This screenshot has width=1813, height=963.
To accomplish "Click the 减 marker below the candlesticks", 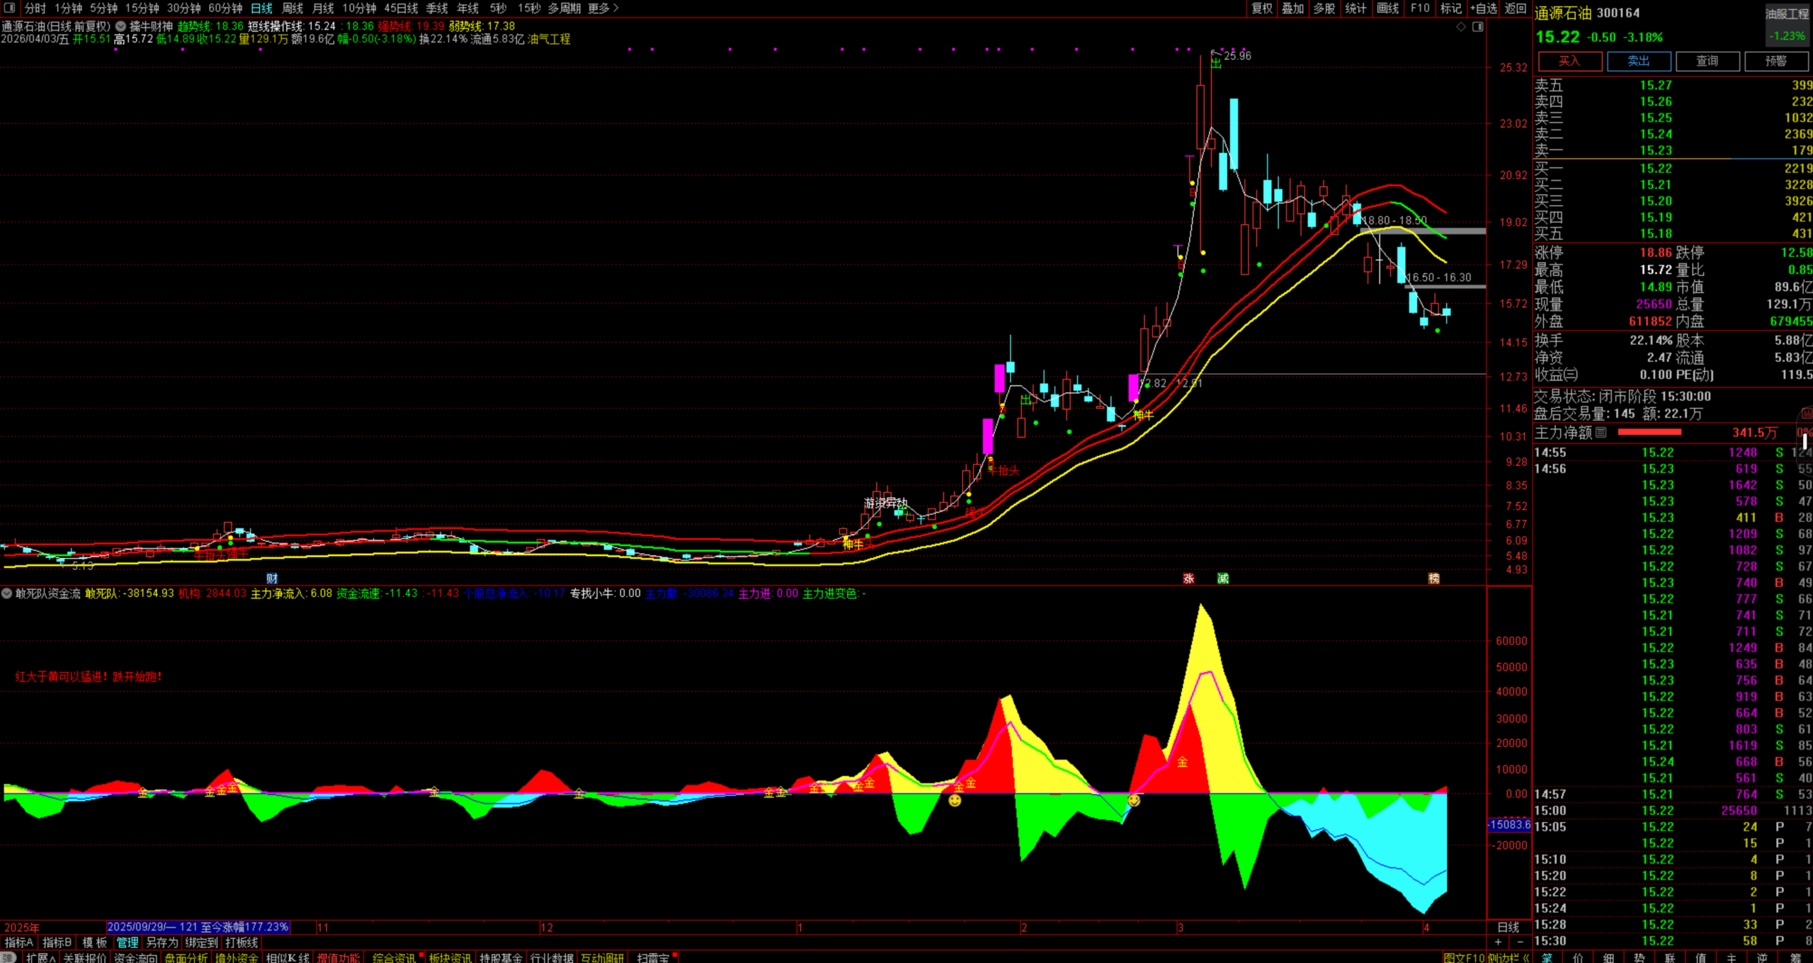I will (1222, 579).
